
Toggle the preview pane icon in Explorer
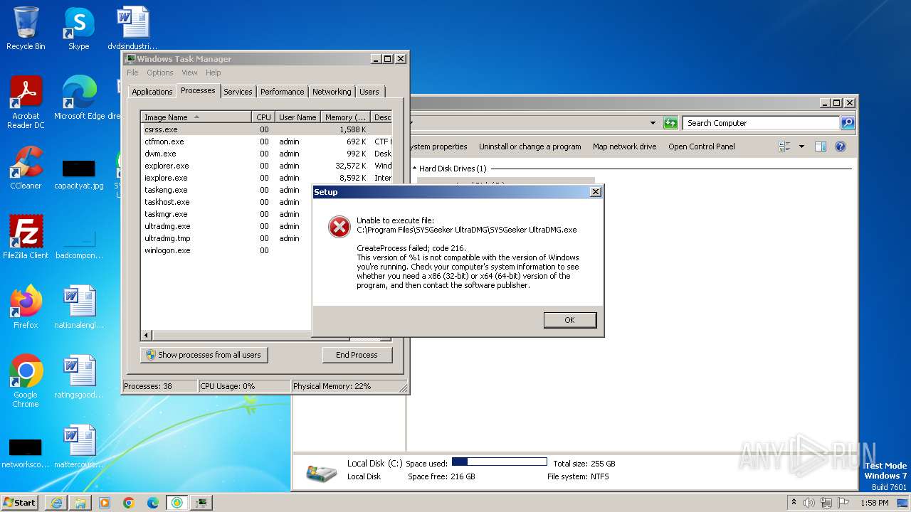click(x=820, y=146)
